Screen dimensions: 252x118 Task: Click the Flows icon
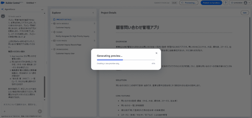pyautogui.click(x=54, y=32)
